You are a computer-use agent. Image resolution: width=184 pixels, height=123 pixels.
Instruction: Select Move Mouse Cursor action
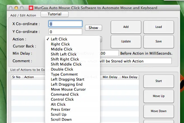coord(68,89)
